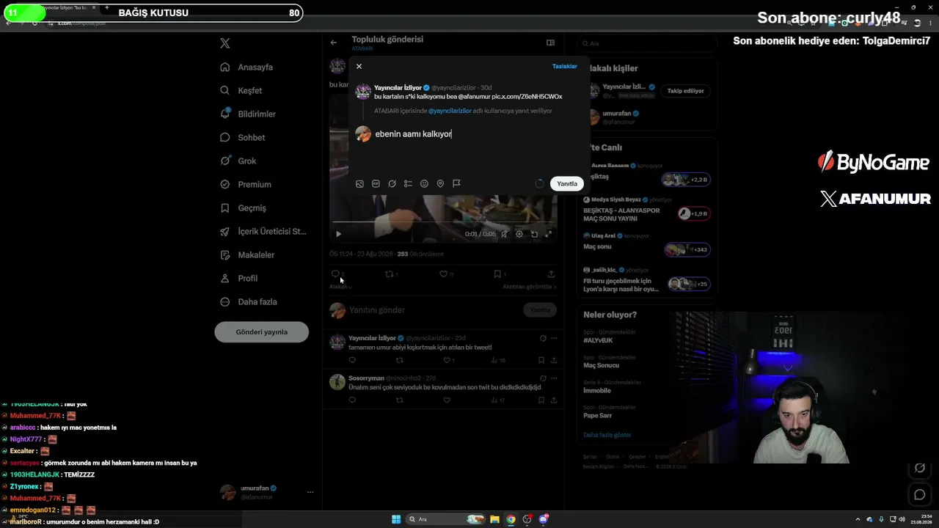Click the Gönderi yayınla button
Image resolution: width=939 pixels, height=528 pixels.
pos(262,332)
